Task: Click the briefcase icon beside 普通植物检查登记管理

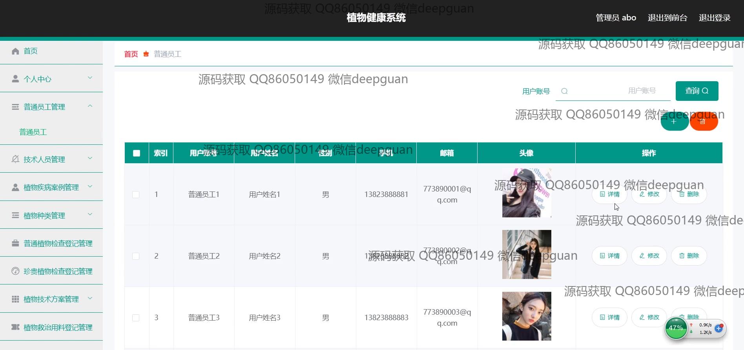Action: (x=15, y=243)
